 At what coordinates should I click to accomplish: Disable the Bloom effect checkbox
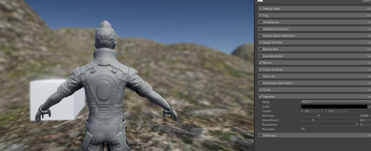coord(261,63)
